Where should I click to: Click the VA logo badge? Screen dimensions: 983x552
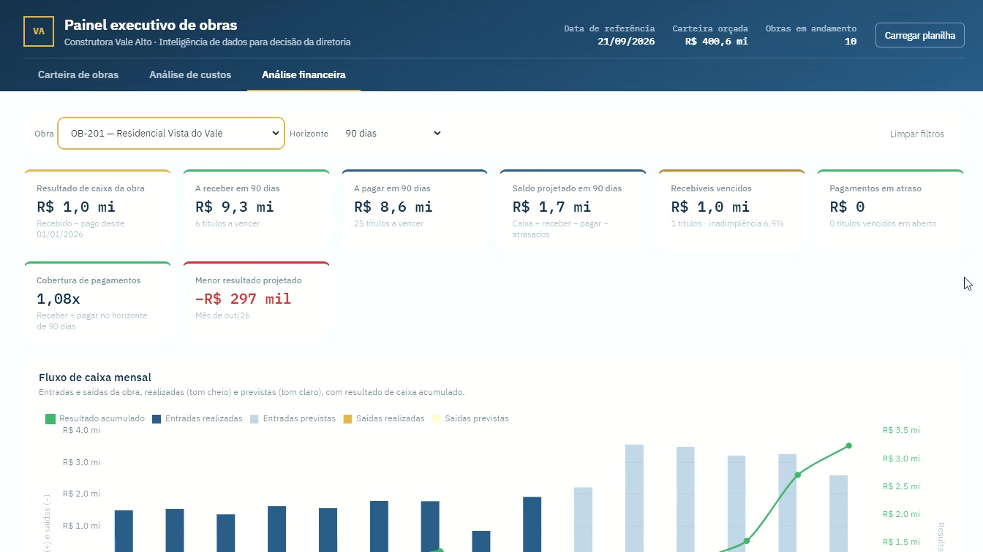[x=39, y=31]
